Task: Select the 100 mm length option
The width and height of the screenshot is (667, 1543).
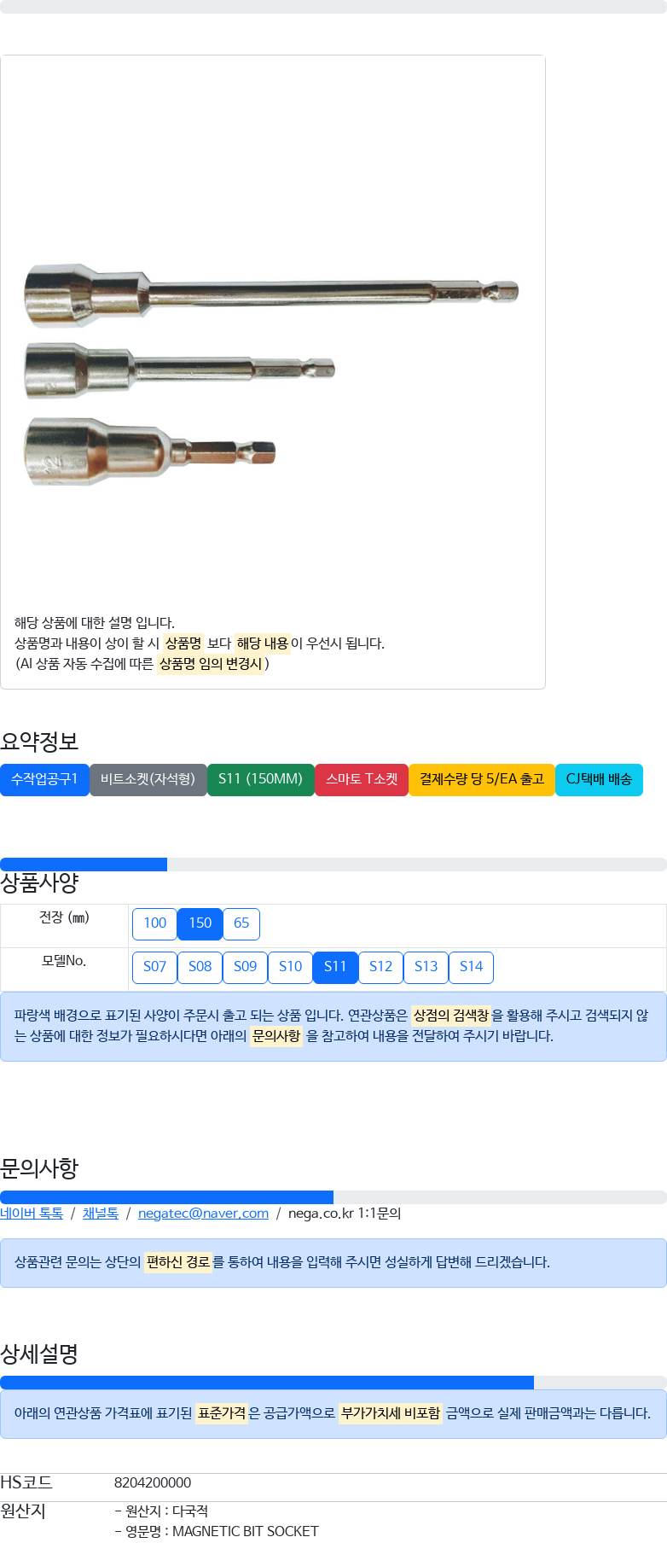Action: click(154, 923)
